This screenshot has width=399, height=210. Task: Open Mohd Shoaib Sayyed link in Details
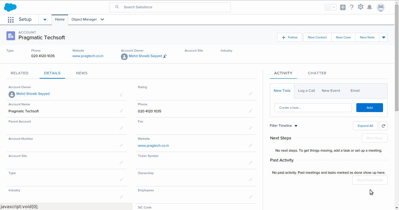33,94
